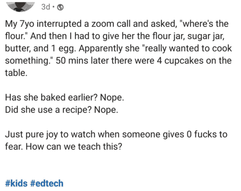This screenshot has width=241, height=191.
Task: Click the word 'cupcakes' in the post
Action: pyautogui.click(x=184, y=61)
